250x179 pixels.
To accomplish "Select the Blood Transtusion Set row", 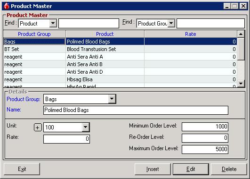I will click(120, 49).
